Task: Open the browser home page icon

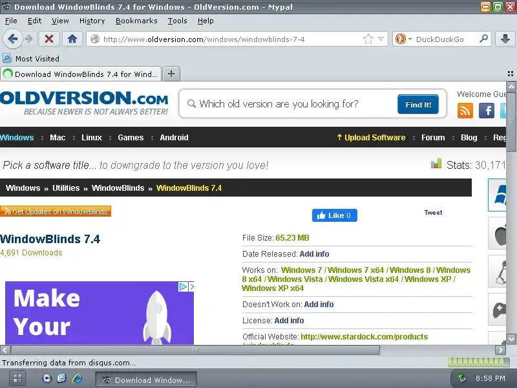Action: (x=72, y=39)
